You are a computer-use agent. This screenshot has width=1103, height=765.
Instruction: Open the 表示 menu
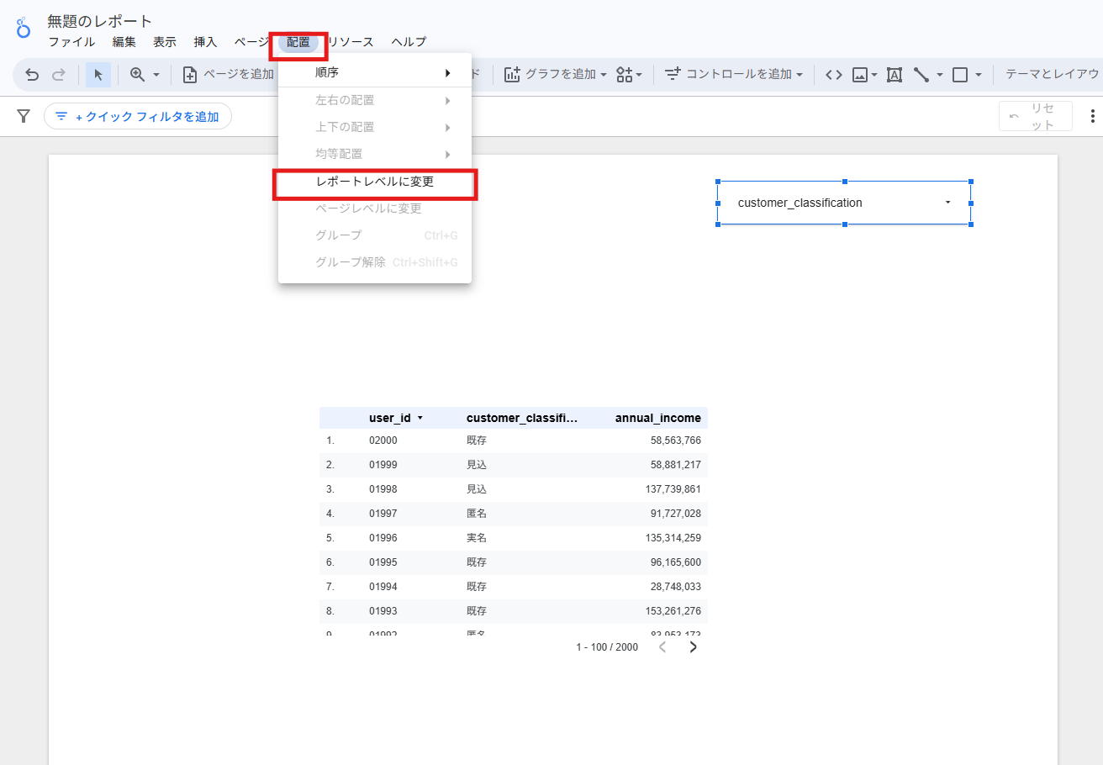(165, 41)
